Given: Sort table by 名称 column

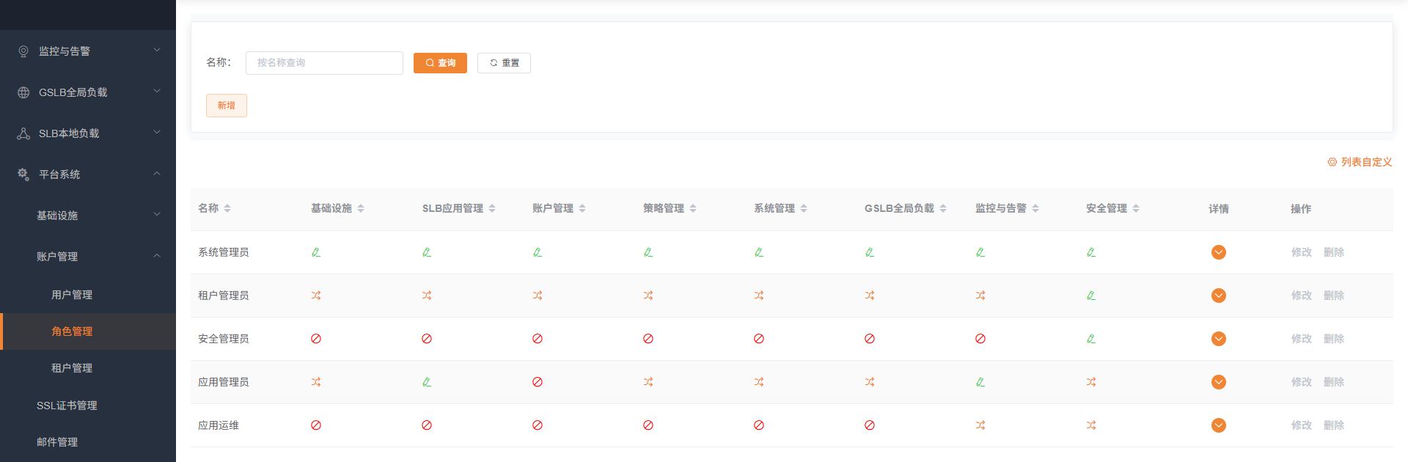Looking at the screenshot, I should click(227, 209).
